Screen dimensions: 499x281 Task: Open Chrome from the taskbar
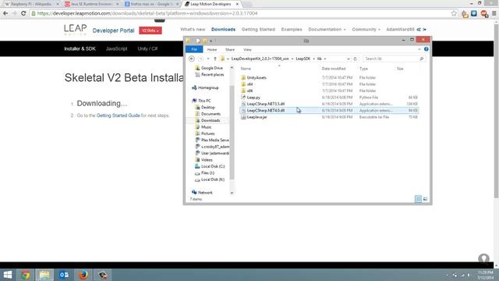coord(26,275)
